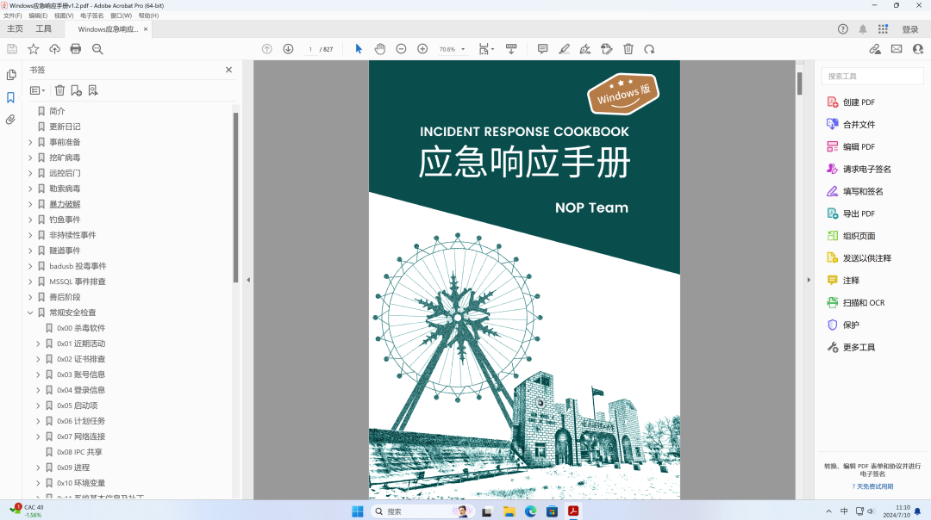The width and height of the screenshot is (931, 520).
Task: Click the zoom in plus icon
Action: tap(422, 49)
